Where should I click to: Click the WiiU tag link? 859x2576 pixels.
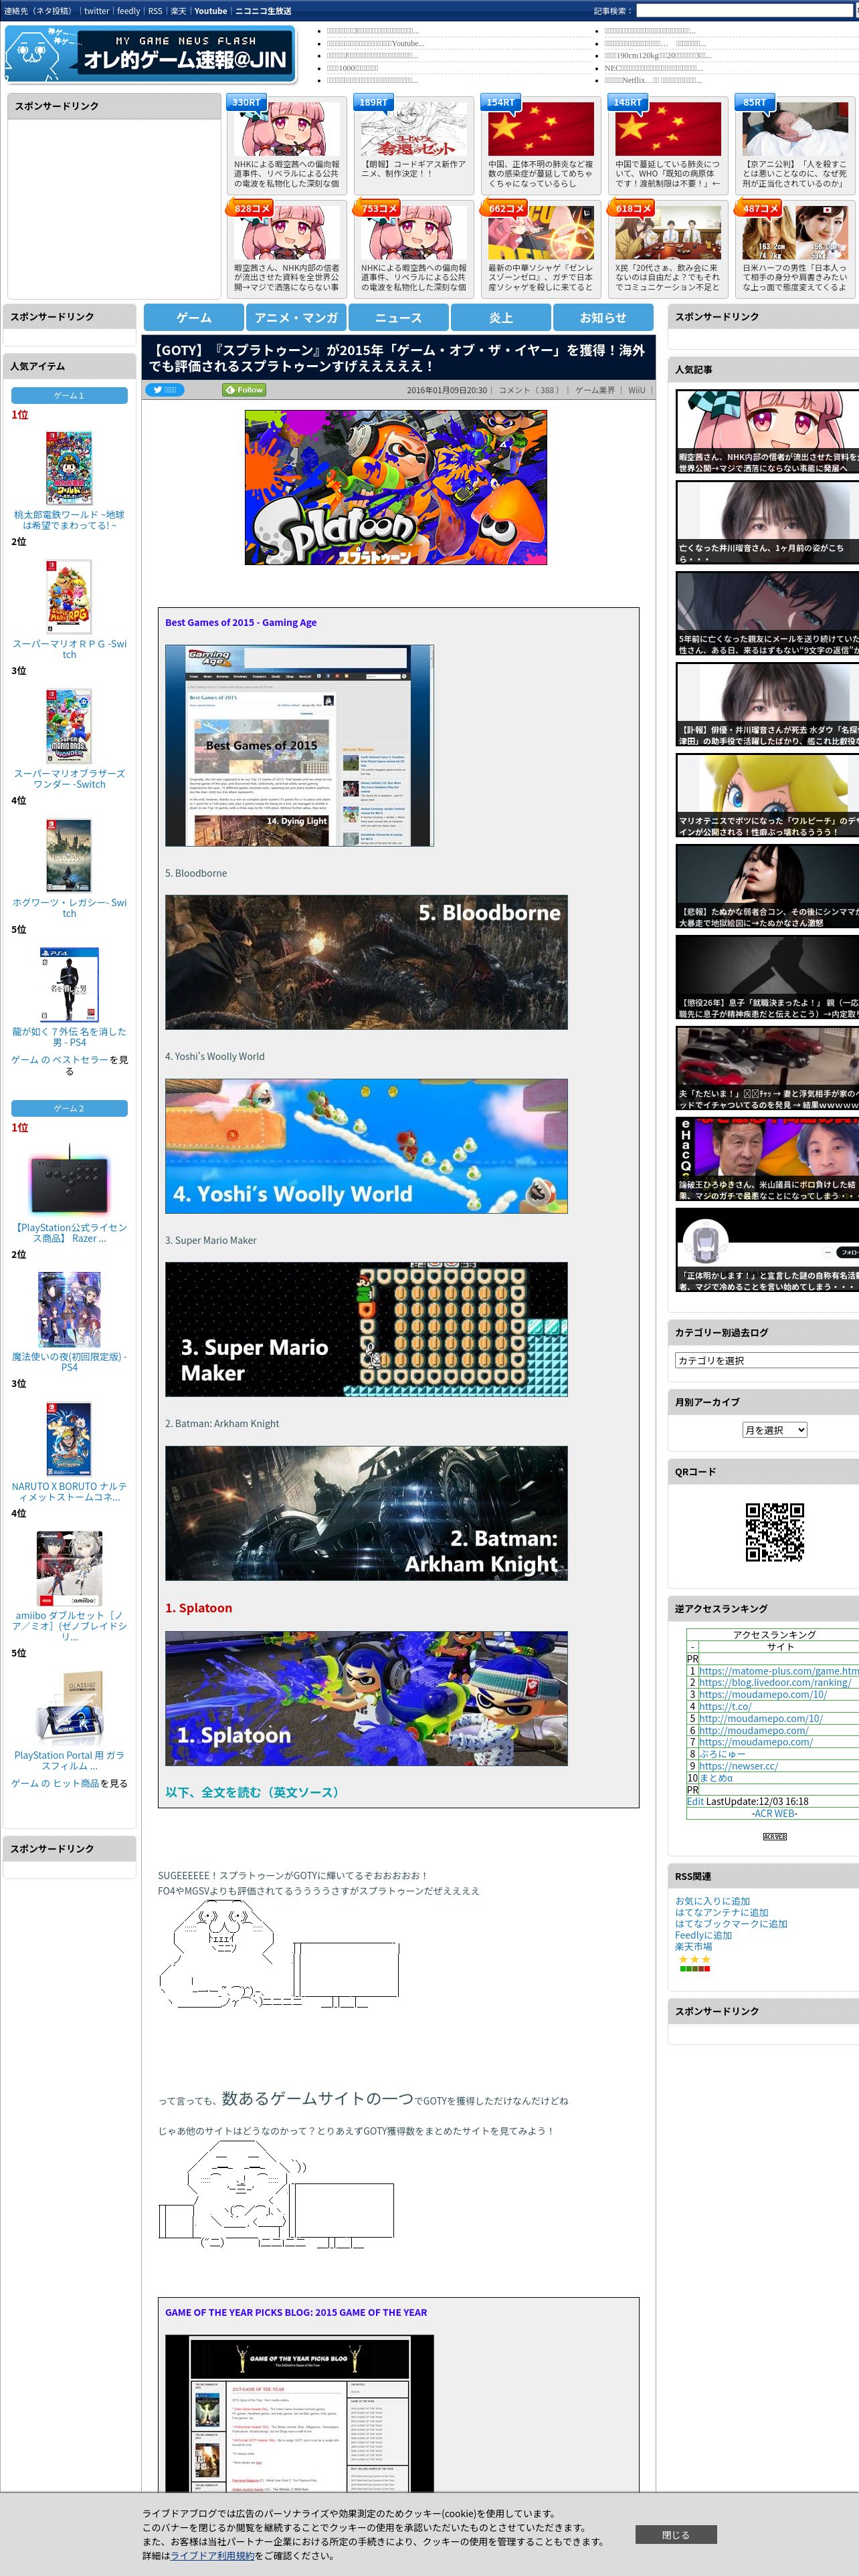point(636,390)
